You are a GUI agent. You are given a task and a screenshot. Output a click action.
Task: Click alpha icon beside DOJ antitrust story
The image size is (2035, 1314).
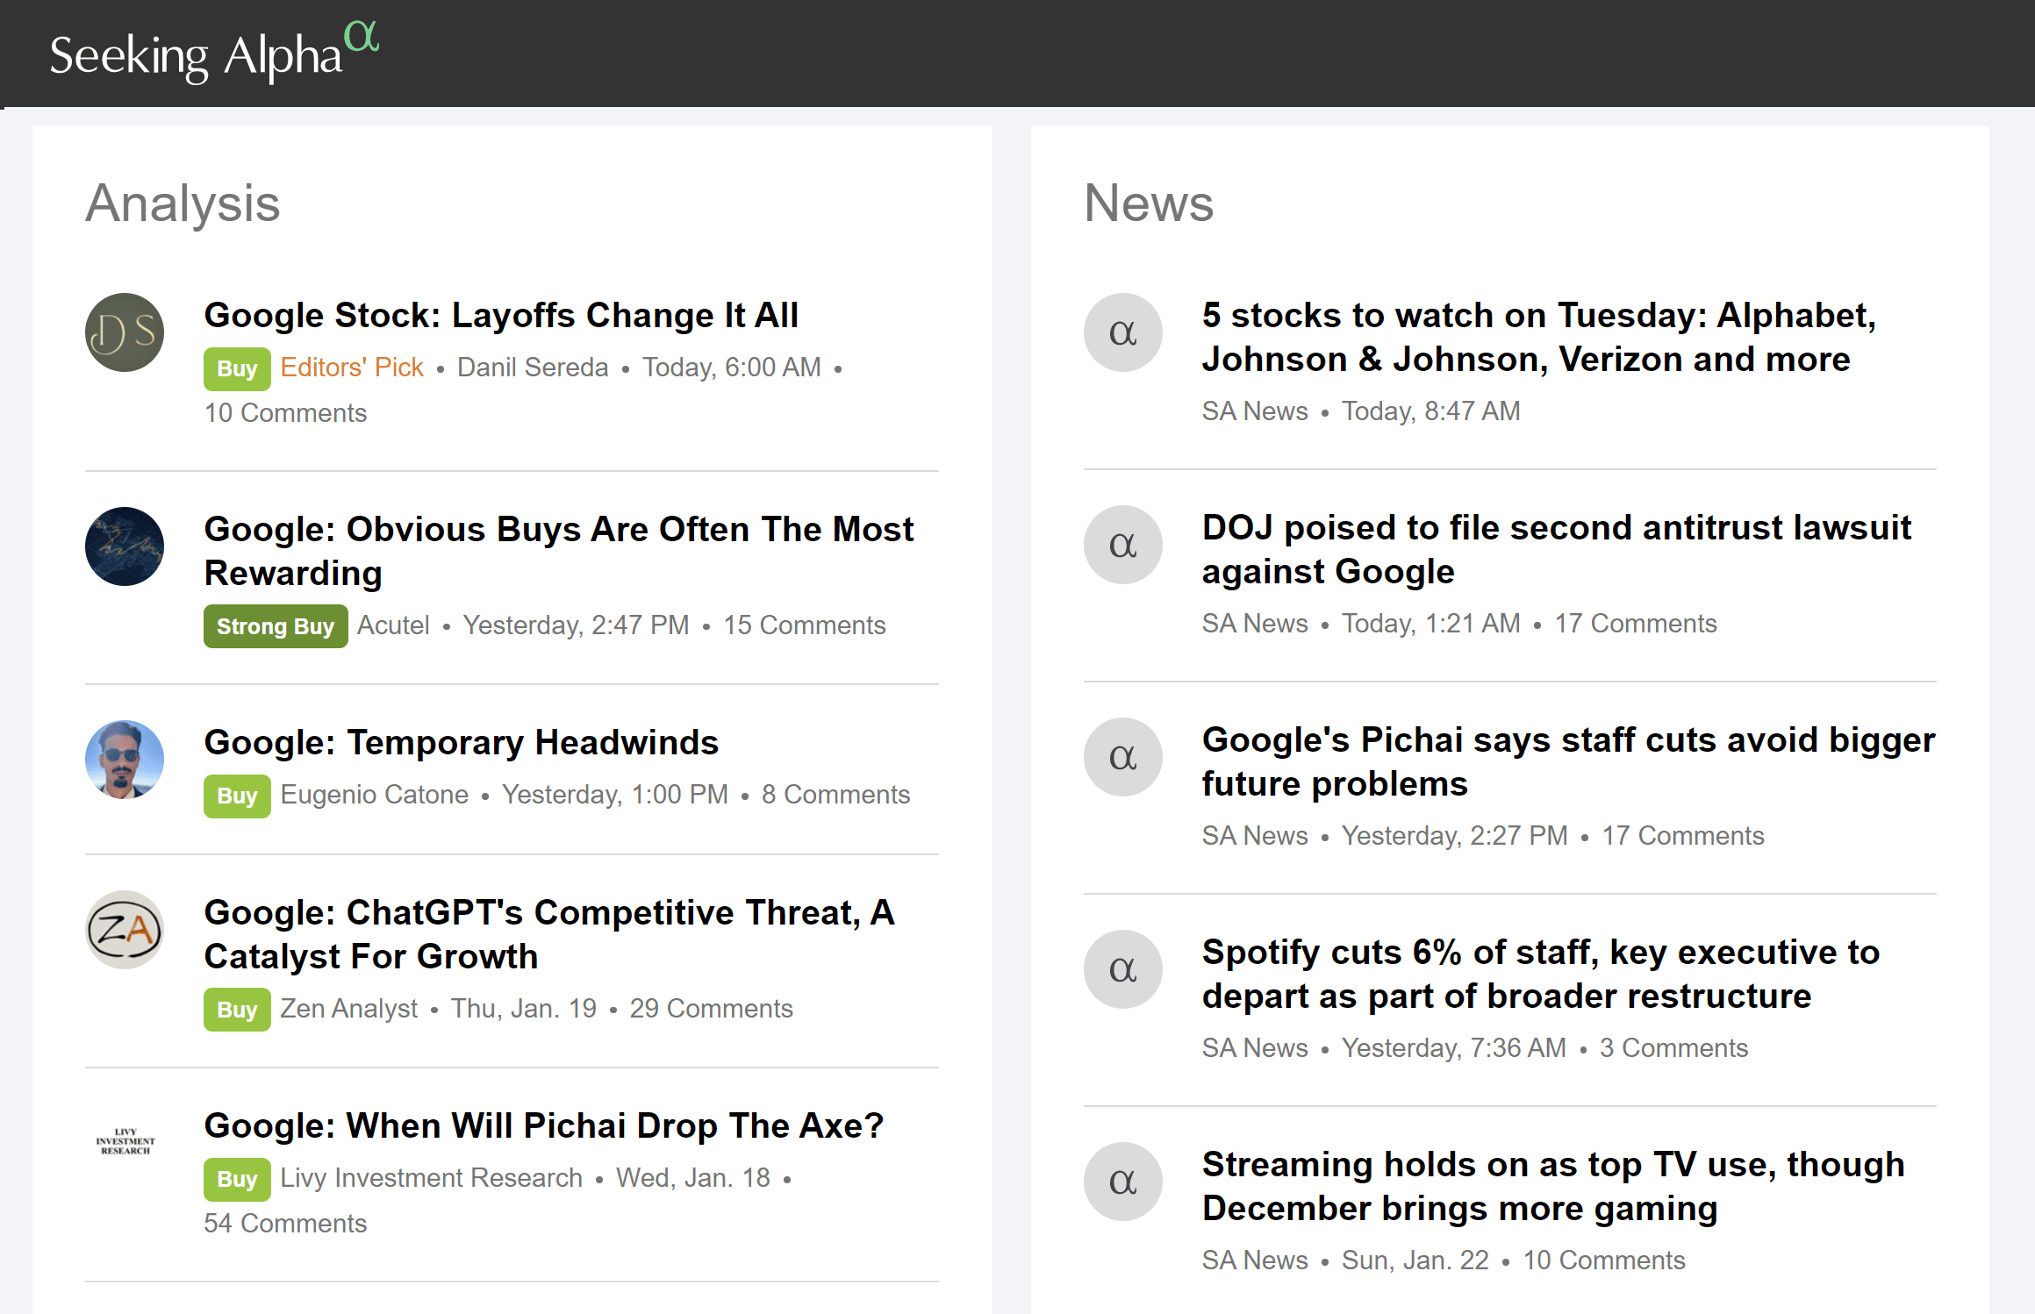[1123, 545]
